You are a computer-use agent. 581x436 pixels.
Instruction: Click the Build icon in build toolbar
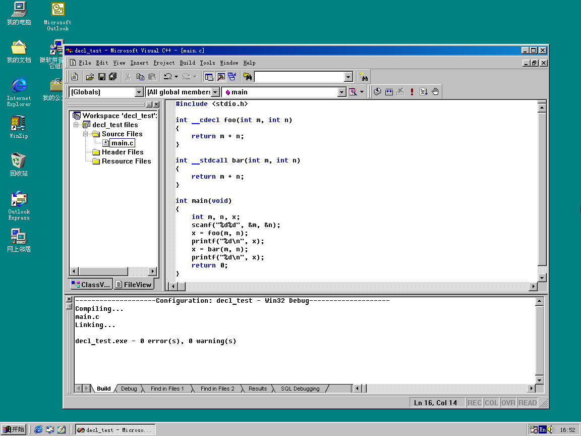pyautogui.click(x=389, y=92)
